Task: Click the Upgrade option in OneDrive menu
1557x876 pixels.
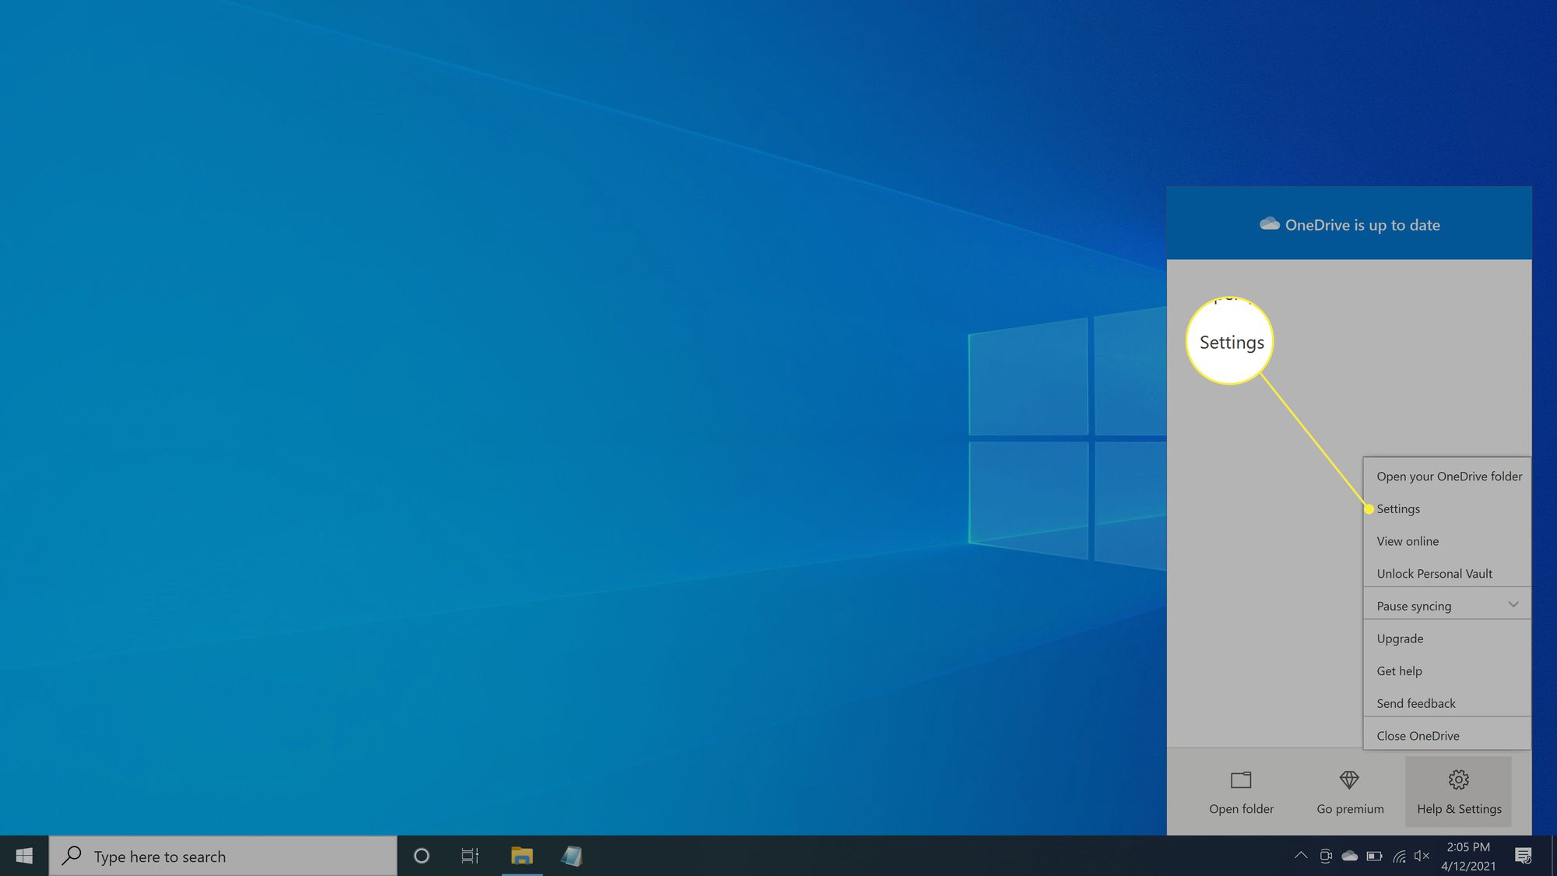Action: click(x=1400, y=638)
